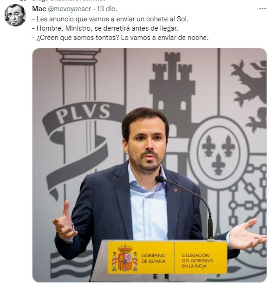
Task: Click the Delegación del Gobierno en La Rioja sign
Action: pyautogui.click(x=201, y=258)
